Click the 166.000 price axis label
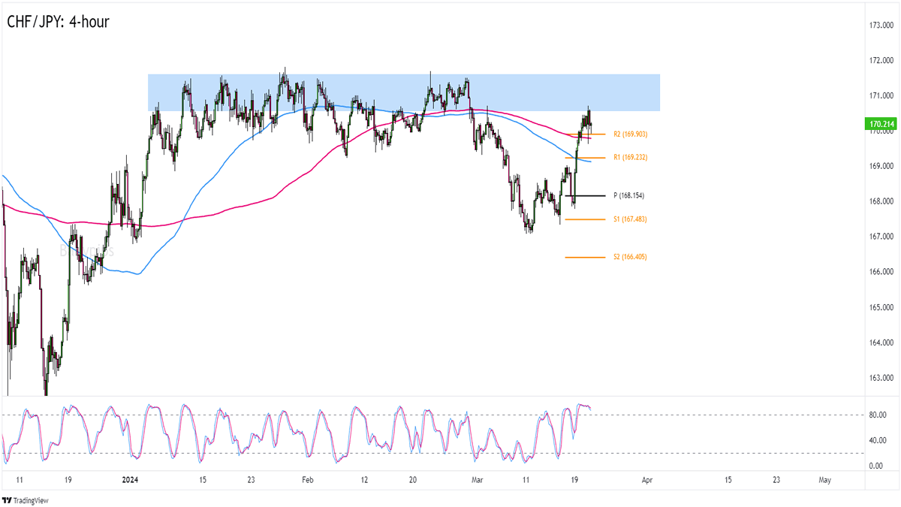Viewport: 901px width, 507px height. pos(878,272)
